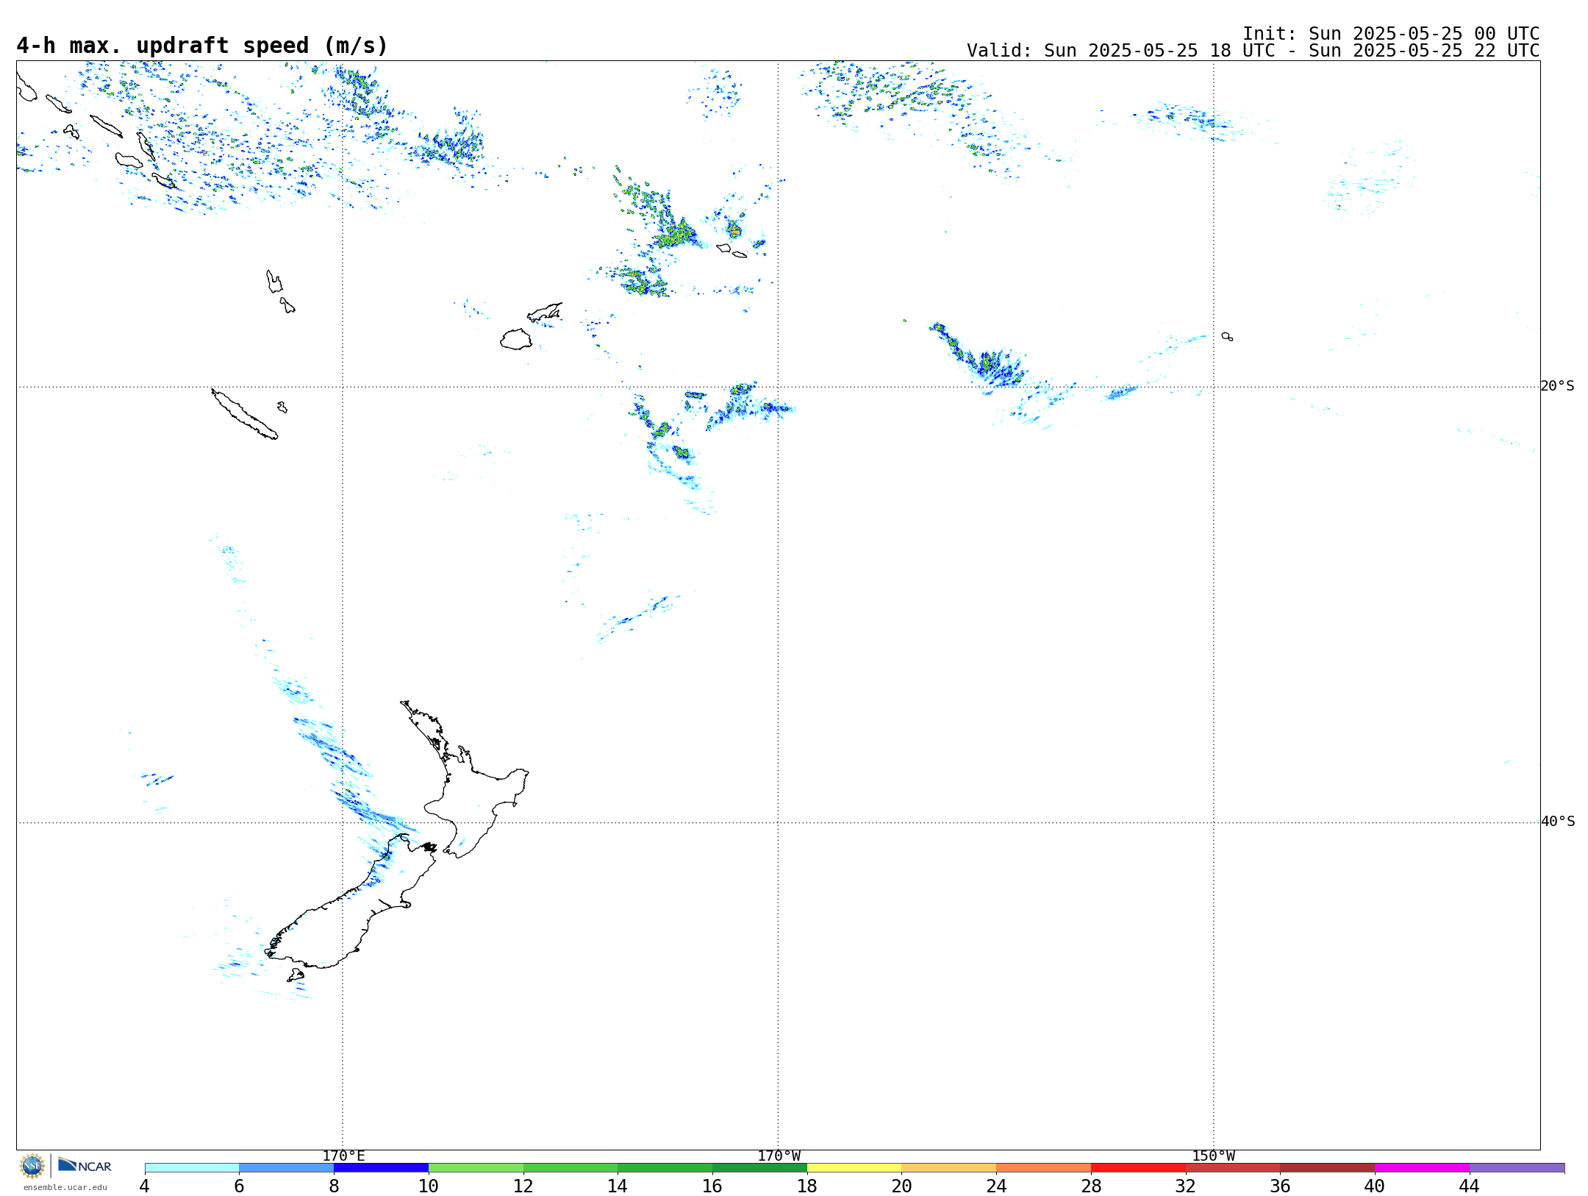1588x1196 pixels.
Task: Open the ensemble.ucar.edu link text
Action: point(65,1187)
